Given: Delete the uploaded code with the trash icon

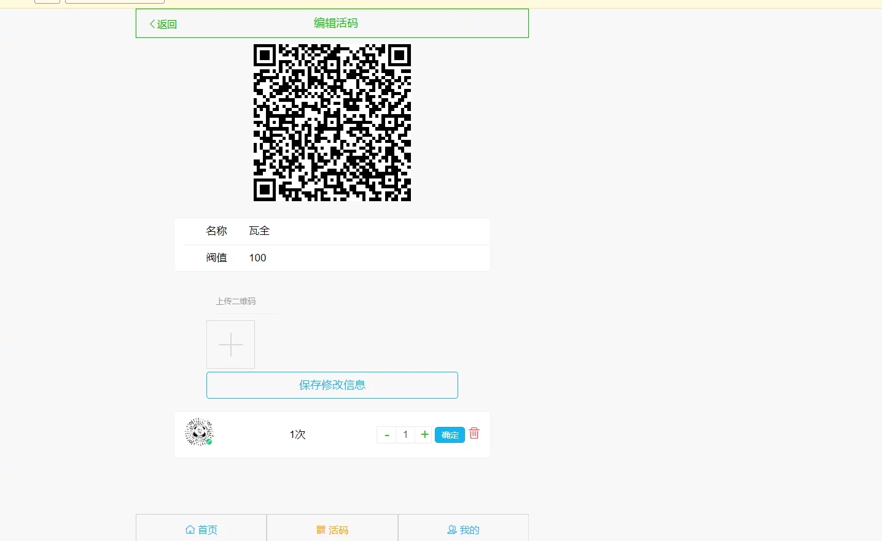Looking at the screenshot, I should pyautogui.click(x=474, y=434).
